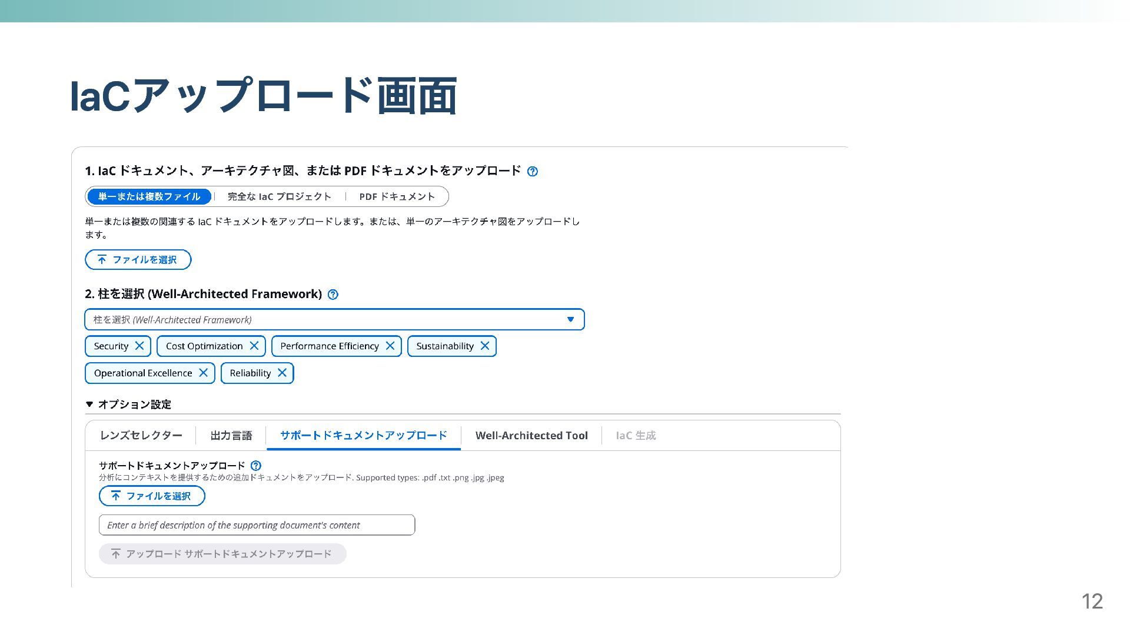
Task: Open the 柱を選択 pillar dropdown
Action: (x=334, y=319)
